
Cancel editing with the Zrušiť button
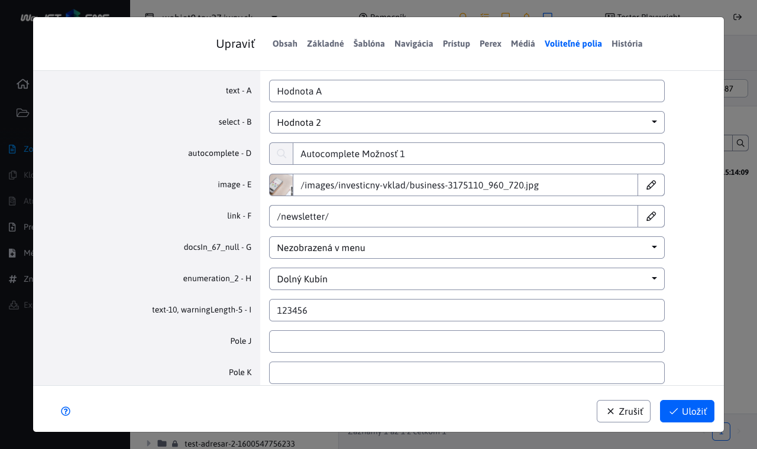(x=623, y=411)
